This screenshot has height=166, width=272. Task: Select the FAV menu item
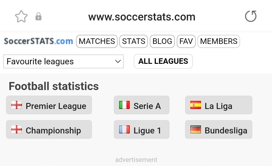click(x=186, y=41)
